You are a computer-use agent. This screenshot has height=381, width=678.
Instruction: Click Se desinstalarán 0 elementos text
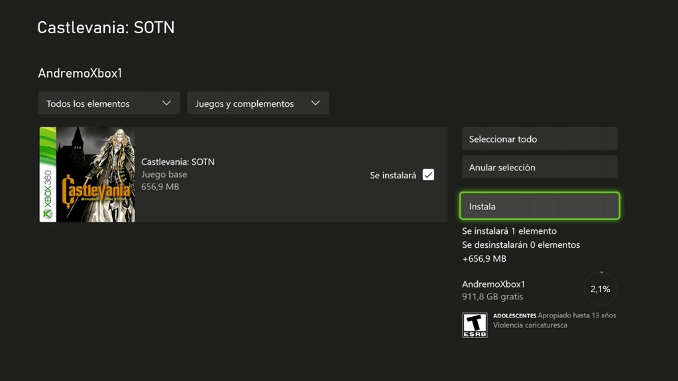pyautogui.click(x=521, y=245)
